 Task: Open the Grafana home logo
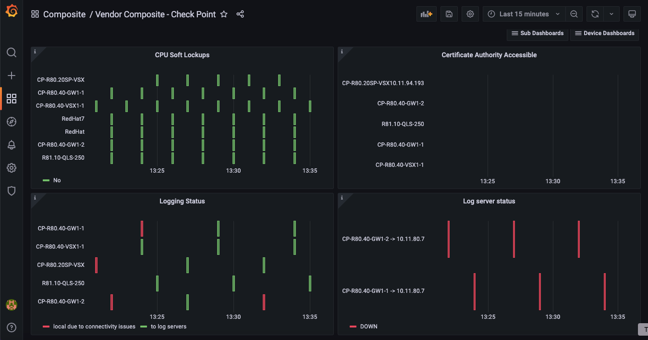12,12
